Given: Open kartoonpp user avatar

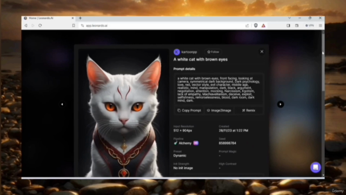Looking at the screenshot, I should pyautogui.click(x=177, y=52).
